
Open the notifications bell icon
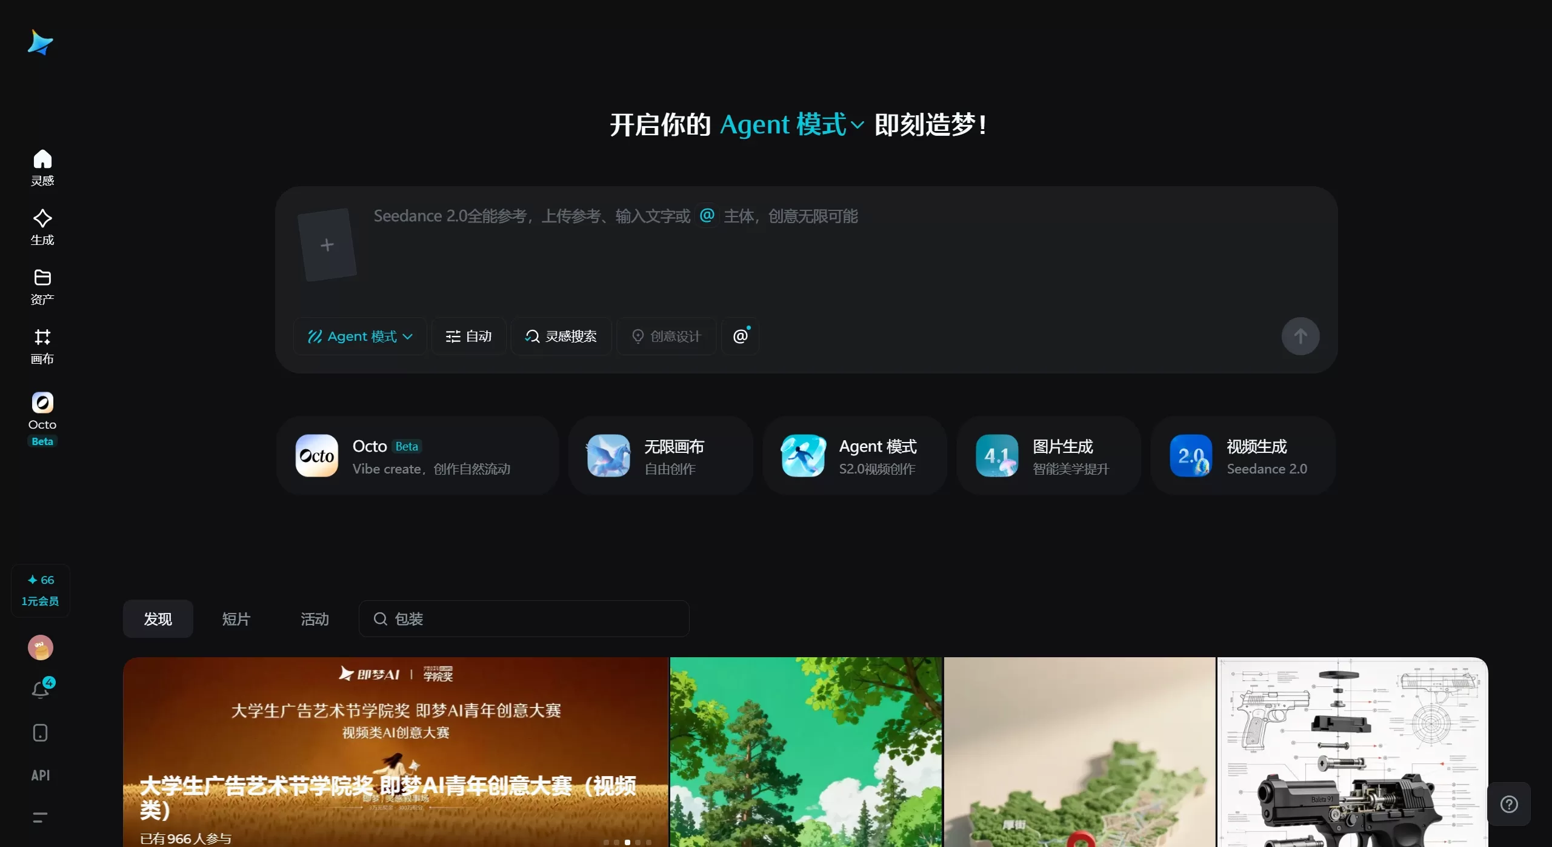(41, 690)
